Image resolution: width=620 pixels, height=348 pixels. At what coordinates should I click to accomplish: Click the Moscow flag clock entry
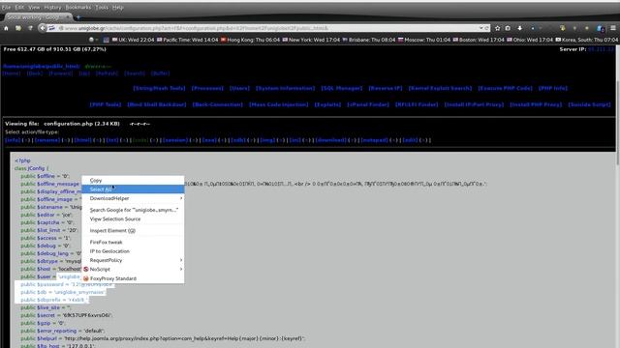[x=424, y=40]
